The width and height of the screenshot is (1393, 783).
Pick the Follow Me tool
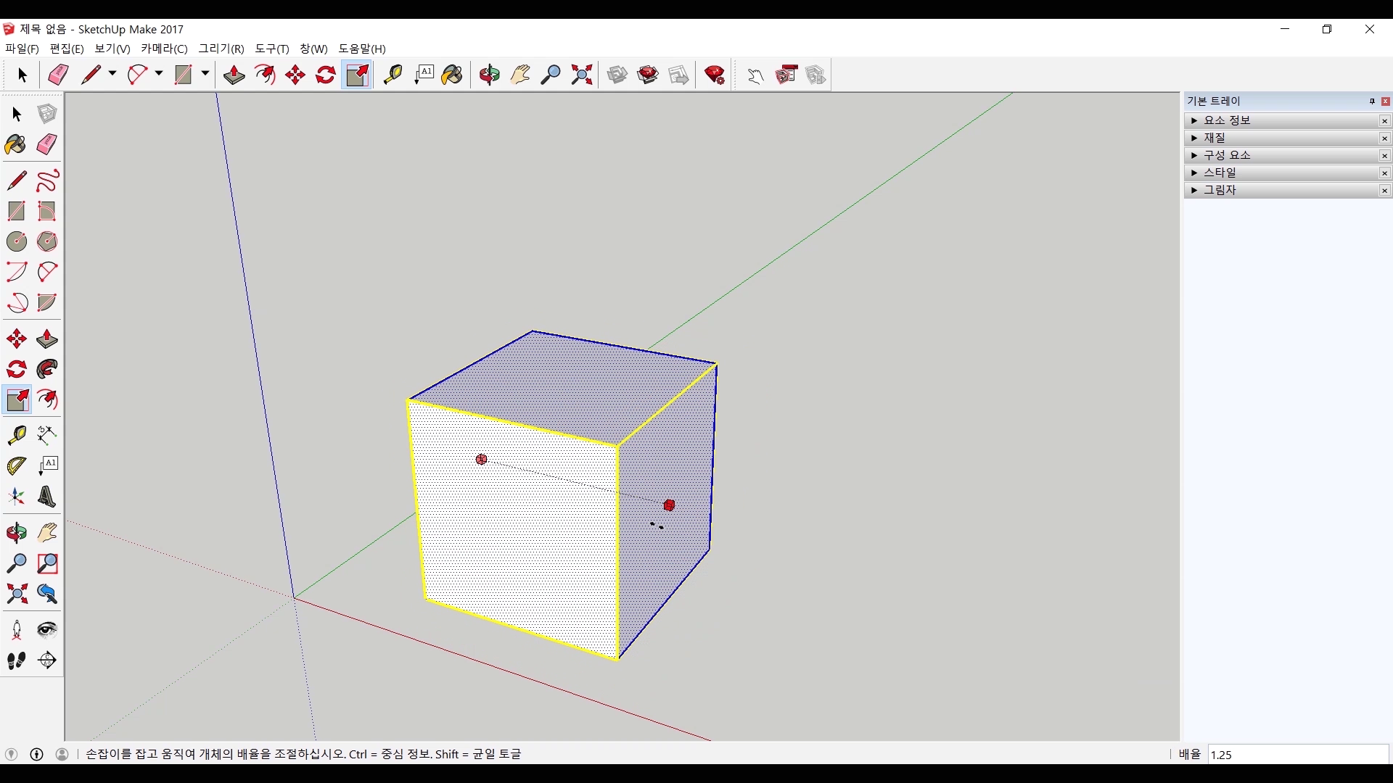(x=46, y=370)
